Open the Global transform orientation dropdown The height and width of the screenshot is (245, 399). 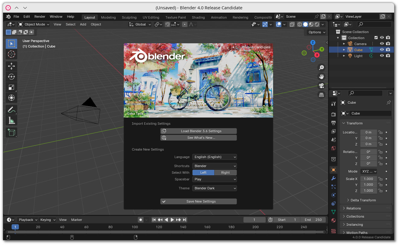[140, 24]
